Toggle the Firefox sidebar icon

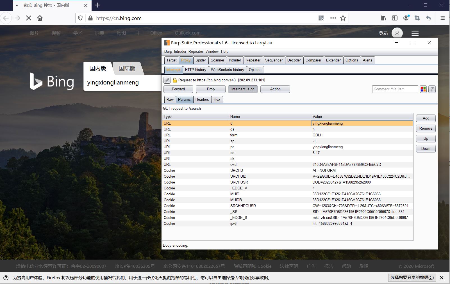(395, 18)
